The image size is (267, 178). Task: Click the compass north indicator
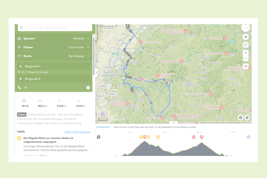[246, 28]
